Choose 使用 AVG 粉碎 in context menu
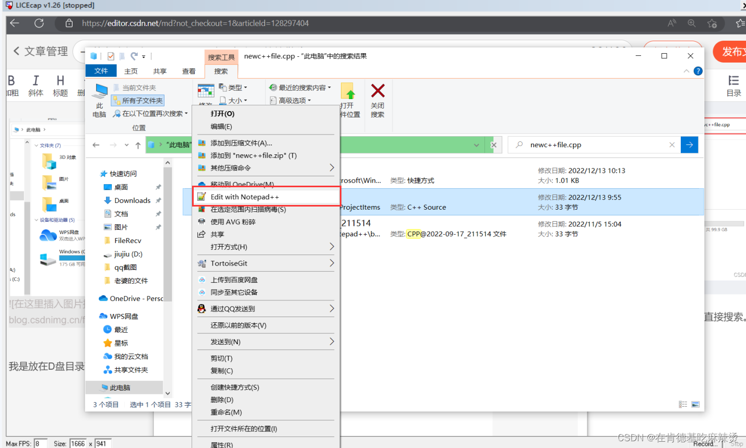Screen dimensions: 746x448 [x=266, y=222]
